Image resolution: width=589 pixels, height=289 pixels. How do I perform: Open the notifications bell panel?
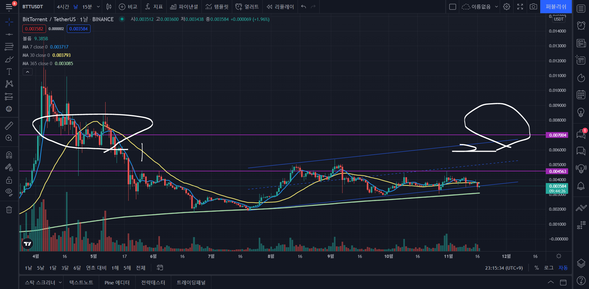[581, 186]
